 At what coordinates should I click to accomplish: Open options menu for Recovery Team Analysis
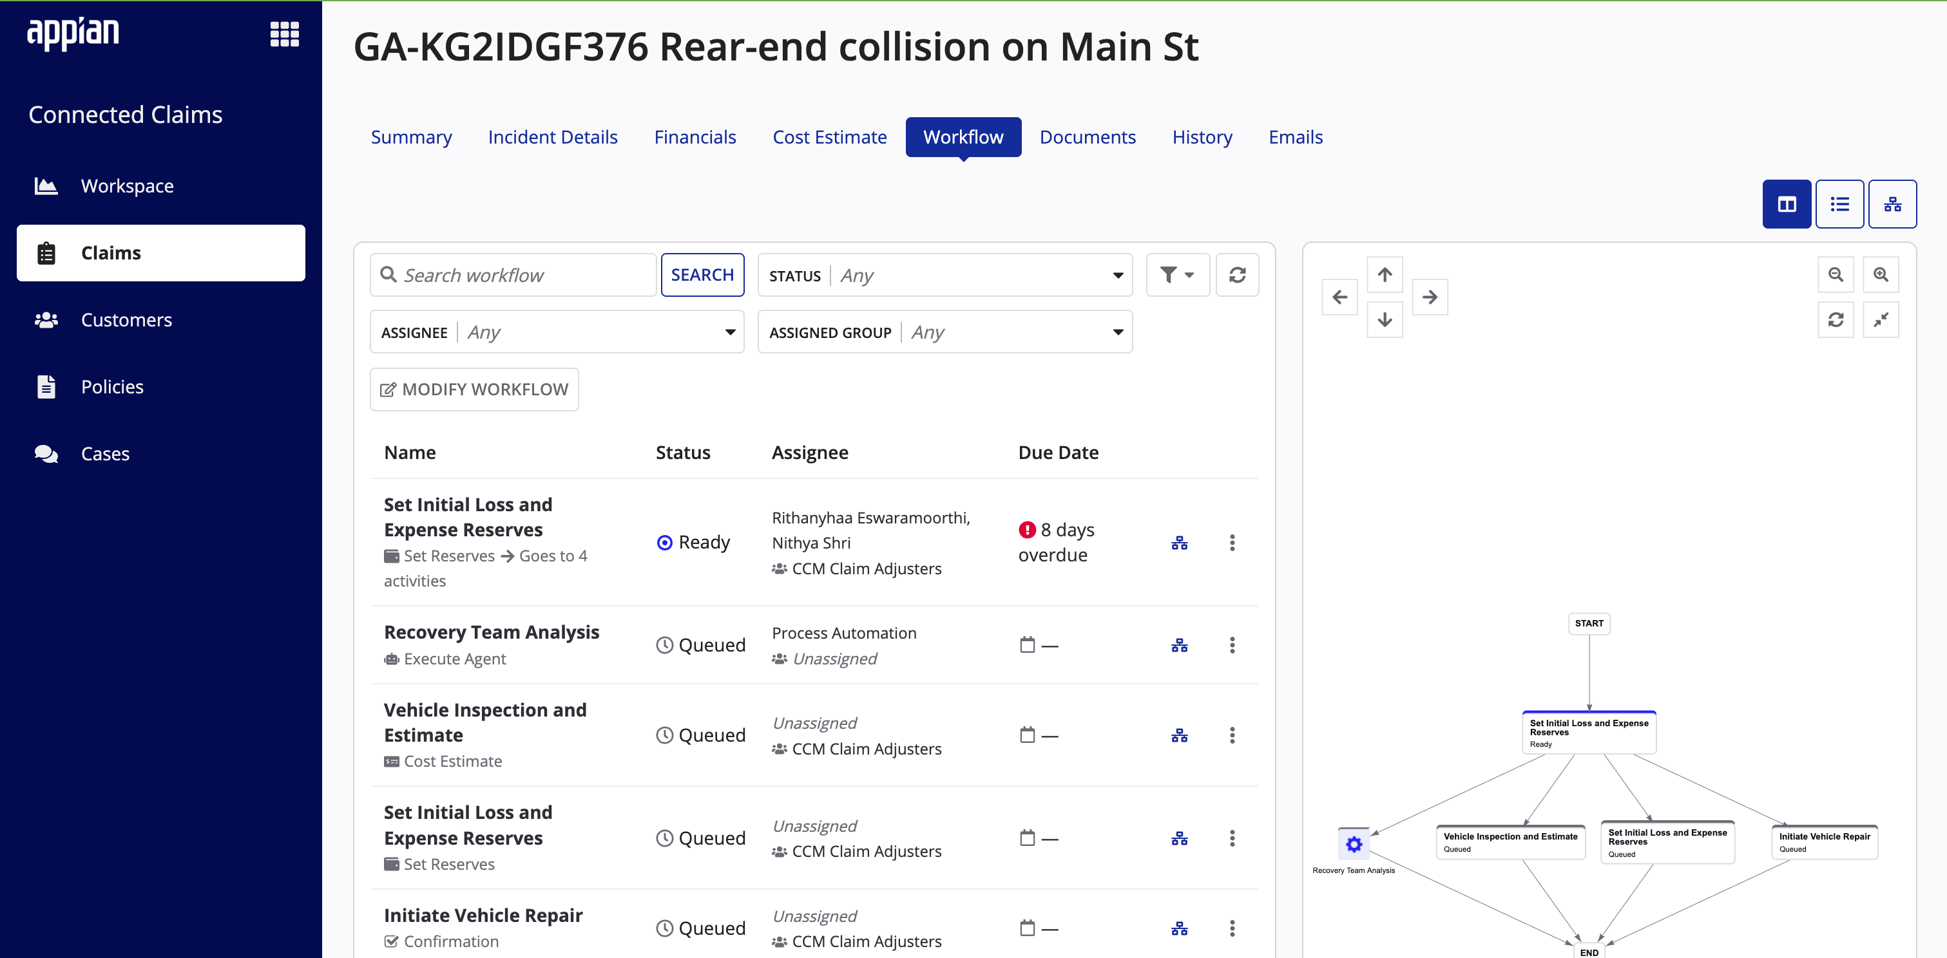pos(1232,645)
